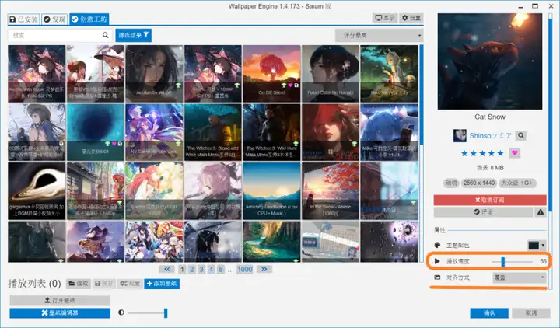Image resolution: width=560 pixels, height=328 pixels.
Task: Open the sort order dropdown at top
Action: (379, 35)
